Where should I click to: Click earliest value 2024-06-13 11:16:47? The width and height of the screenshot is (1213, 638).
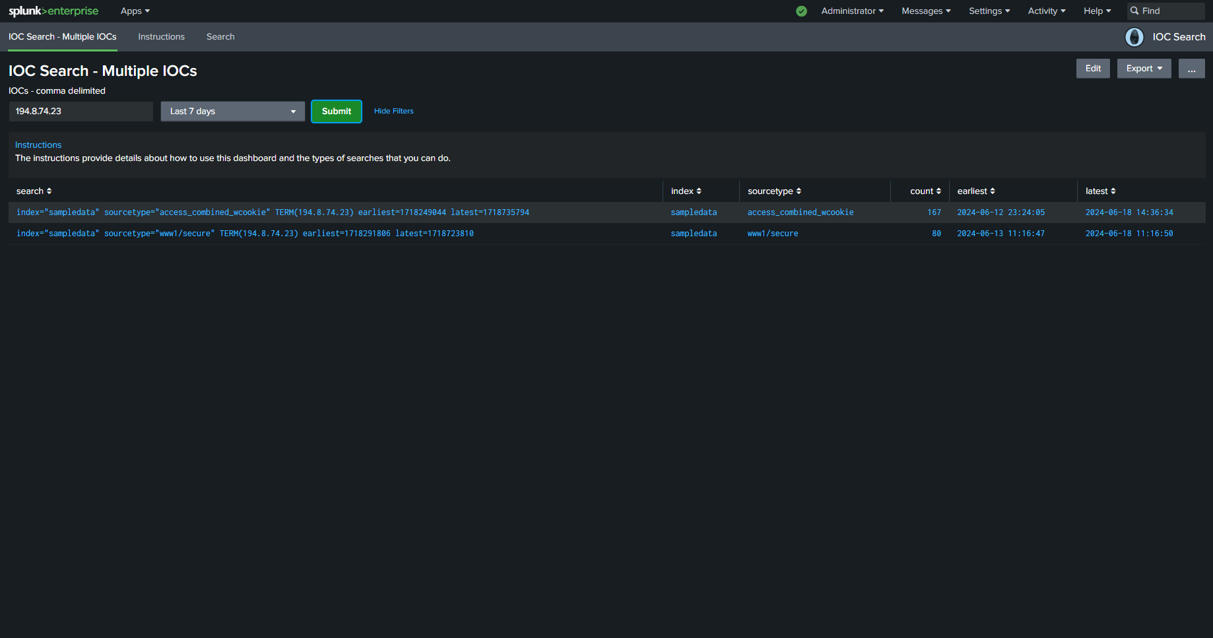coord(1000,234)
